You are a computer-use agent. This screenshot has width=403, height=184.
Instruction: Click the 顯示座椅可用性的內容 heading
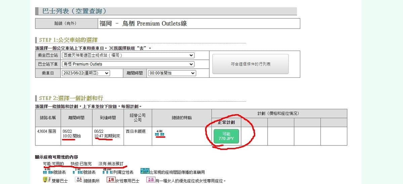[56, 157]
